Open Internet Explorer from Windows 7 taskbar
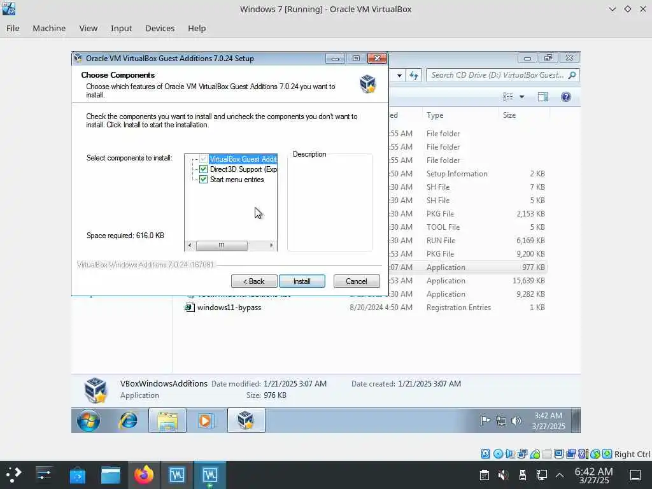 (128, 420)
